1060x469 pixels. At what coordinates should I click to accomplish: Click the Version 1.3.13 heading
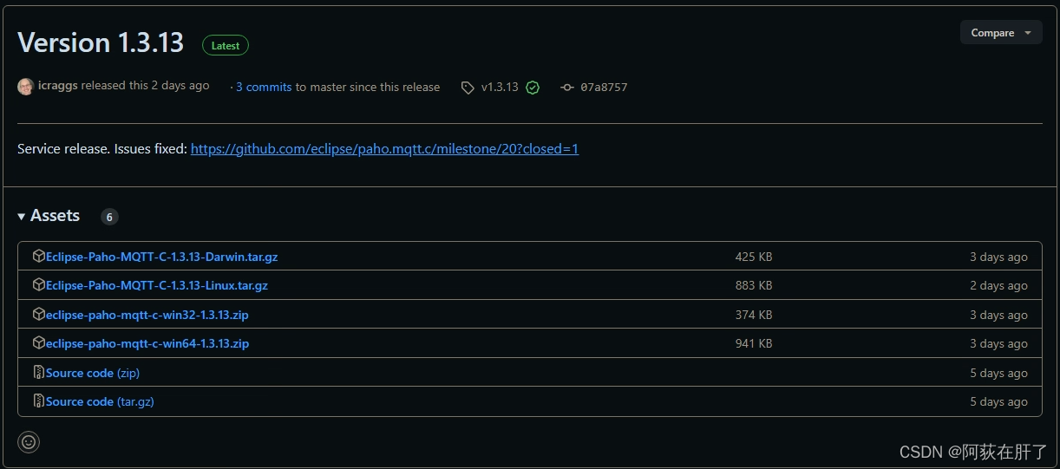pos(101,42)
